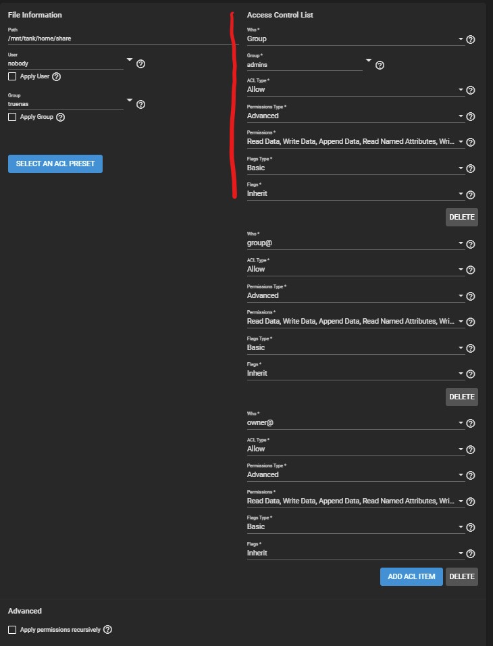
Task: Click help icon beside Apply User checkbox
Action: 57,76
